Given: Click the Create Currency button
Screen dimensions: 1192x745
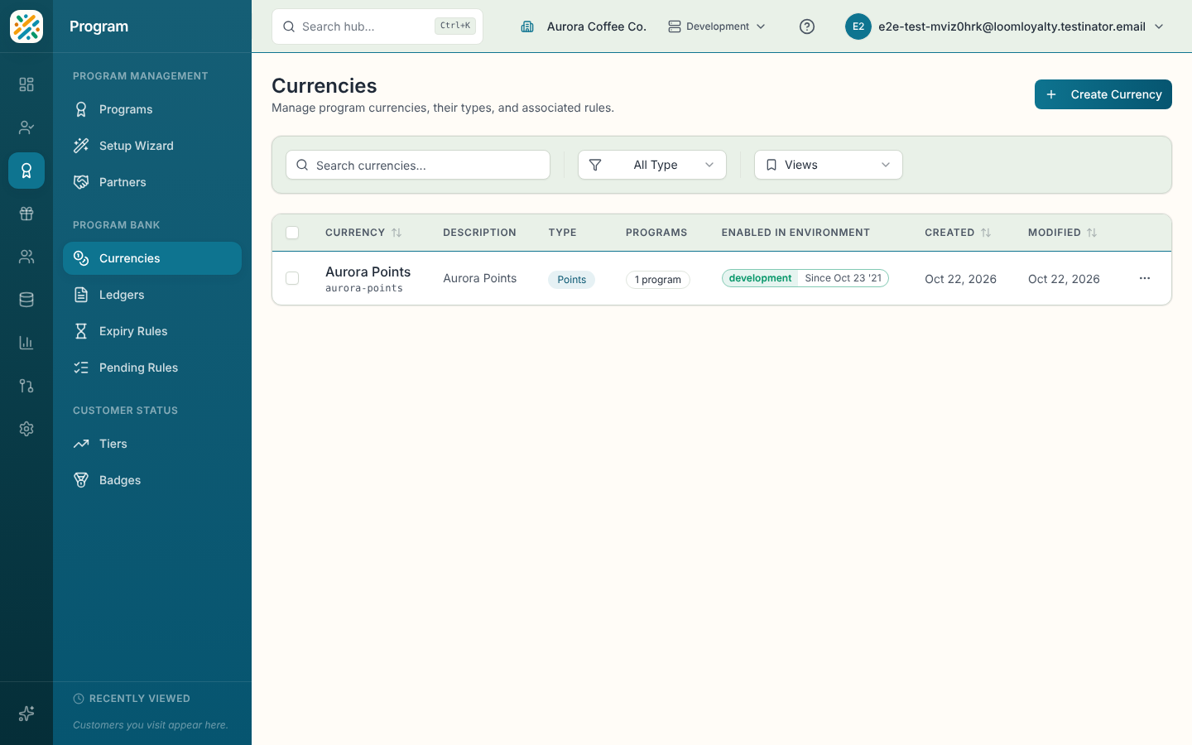Looking at the screenshot, I should click(x=1103, y=94).
